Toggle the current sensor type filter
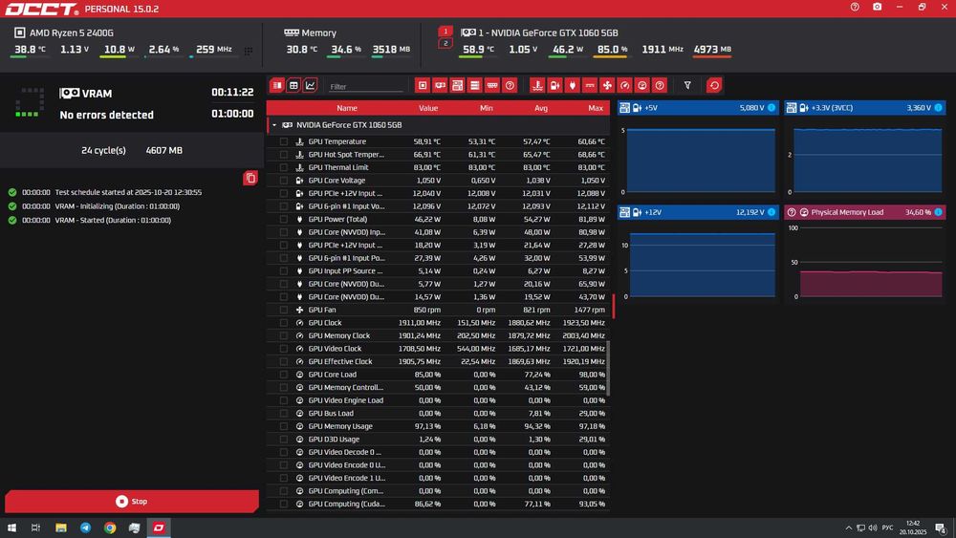The width and height of the screenshot is (956, 538). click(x=590, y=85)
